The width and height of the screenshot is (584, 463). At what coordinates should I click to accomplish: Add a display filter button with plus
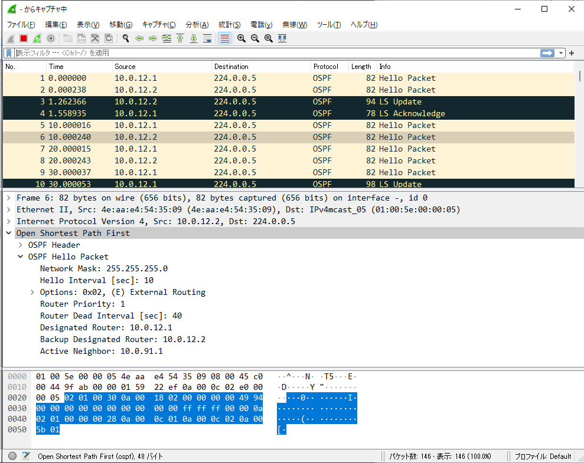click(572, 53)
